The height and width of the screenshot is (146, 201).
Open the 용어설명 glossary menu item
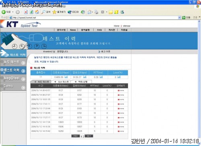coord(85,30)
